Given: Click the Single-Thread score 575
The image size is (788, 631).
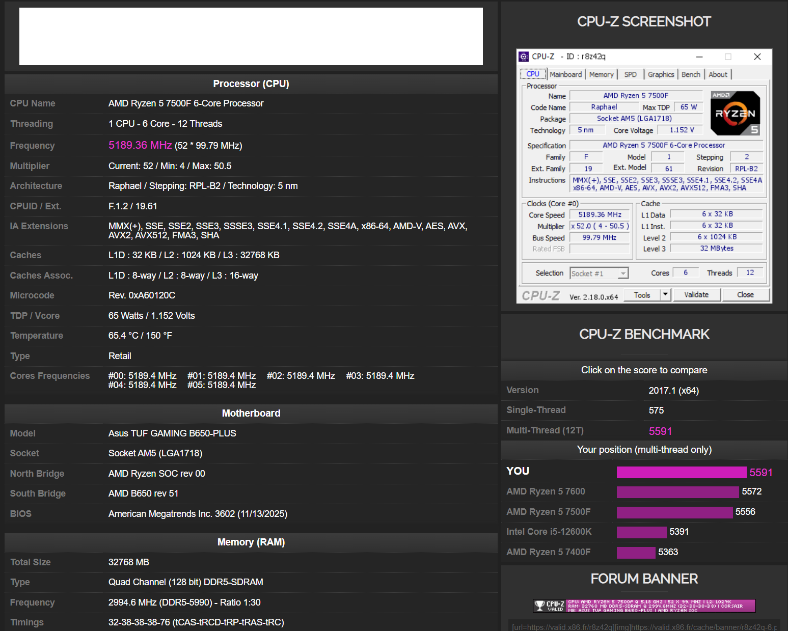Looking at the screenshot, I should (x=656, y=410).
